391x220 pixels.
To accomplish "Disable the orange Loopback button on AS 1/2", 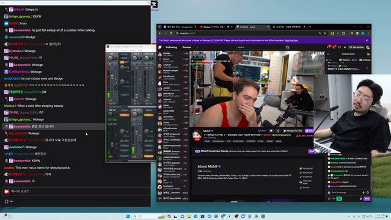I will [149, 156].
